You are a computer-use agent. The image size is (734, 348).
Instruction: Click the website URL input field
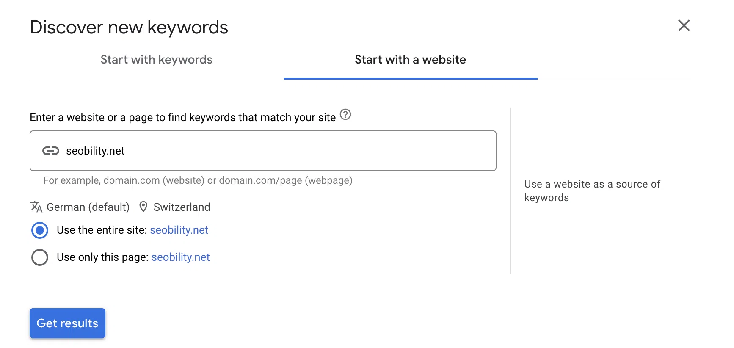262,151
